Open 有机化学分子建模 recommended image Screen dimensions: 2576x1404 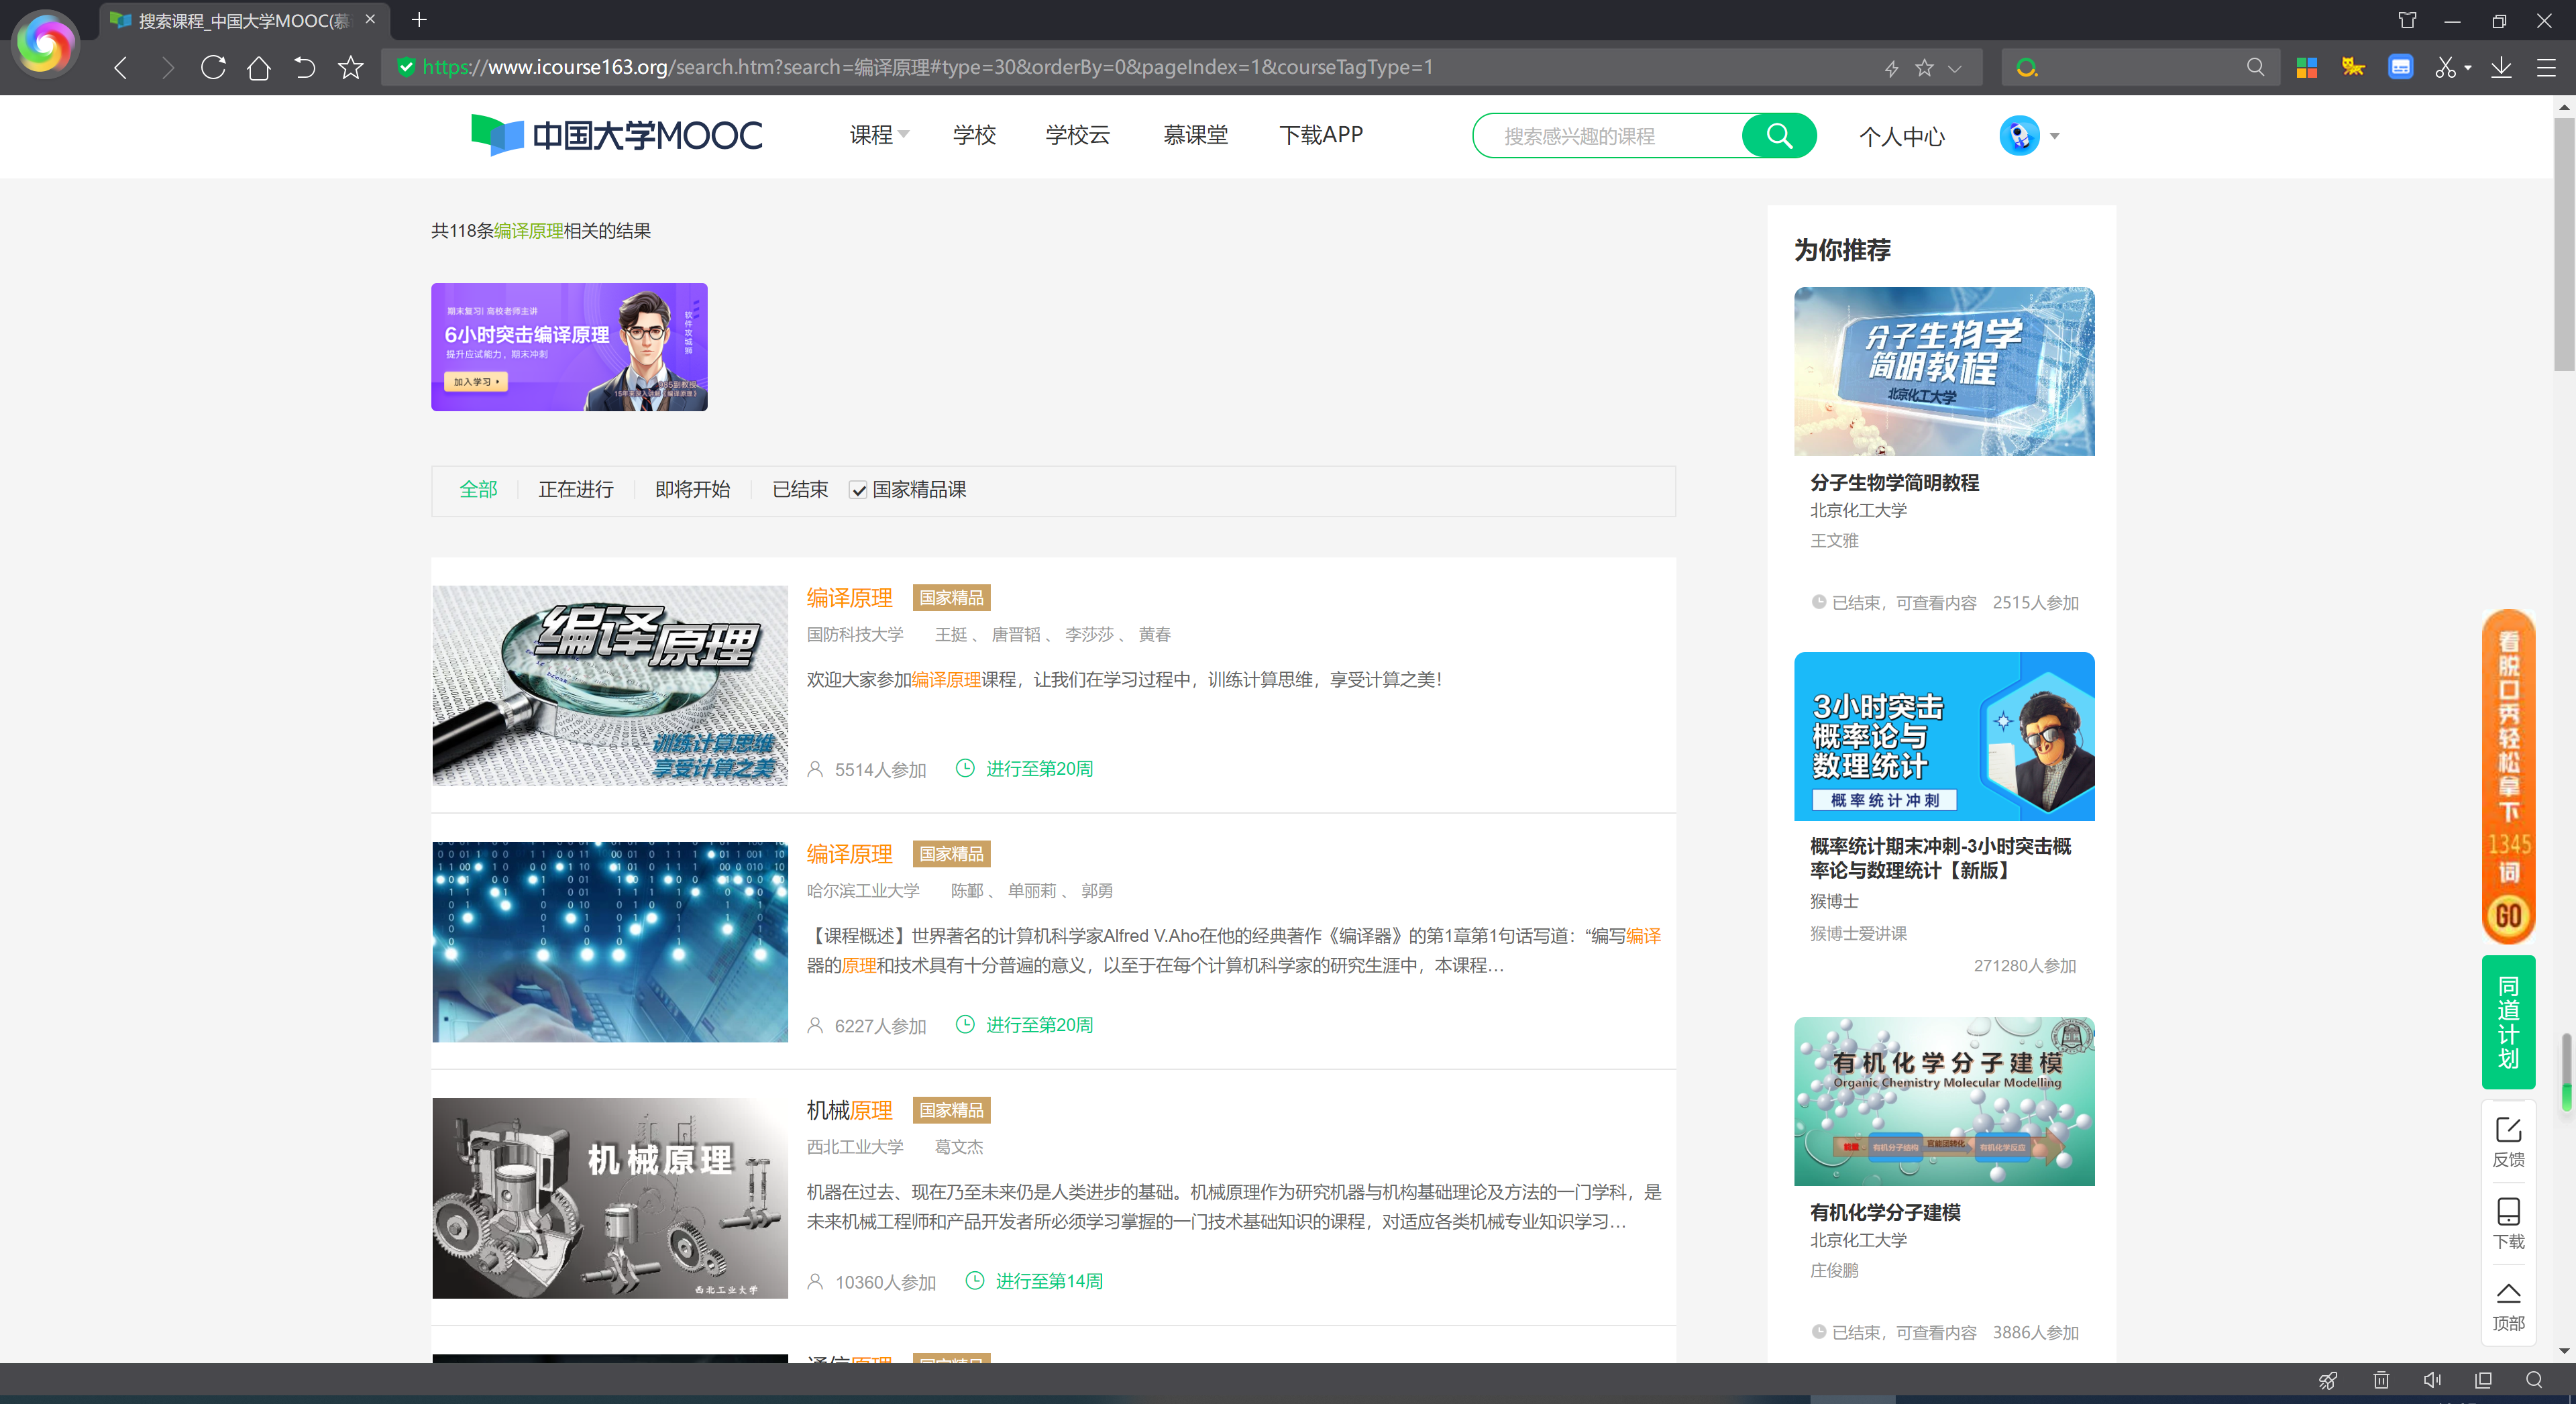point(1944,1102)
